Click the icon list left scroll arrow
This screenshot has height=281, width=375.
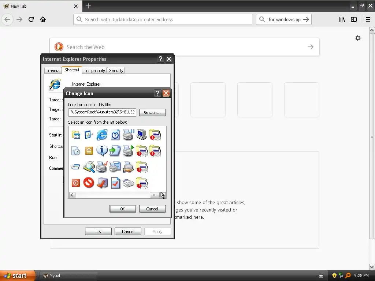72,195
